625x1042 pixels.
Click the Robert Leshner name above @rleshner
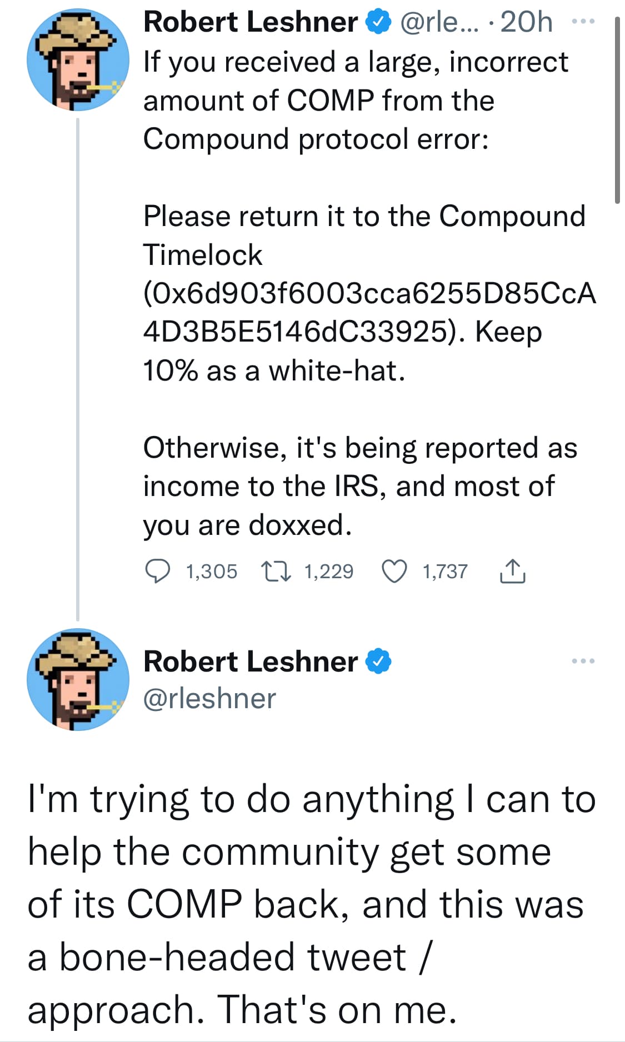(251, 661)
